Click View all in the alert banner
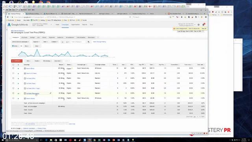 204,29
